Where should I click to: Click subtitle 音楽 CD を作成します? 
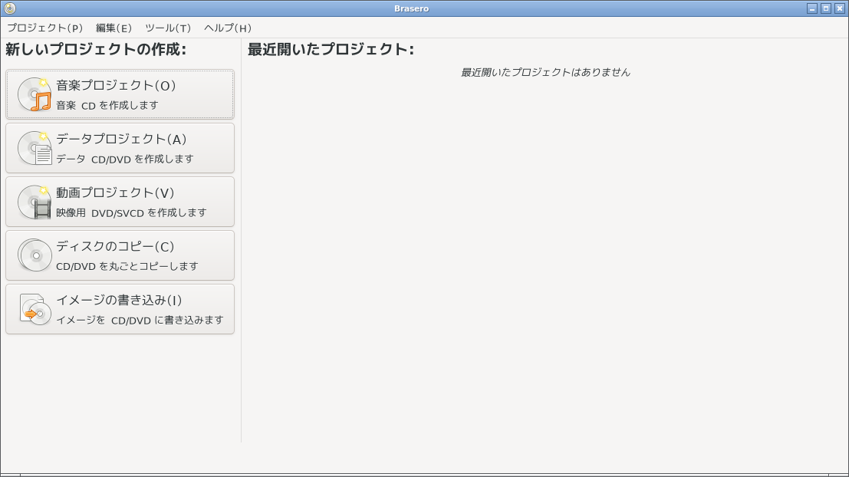[x=107, y=105]
